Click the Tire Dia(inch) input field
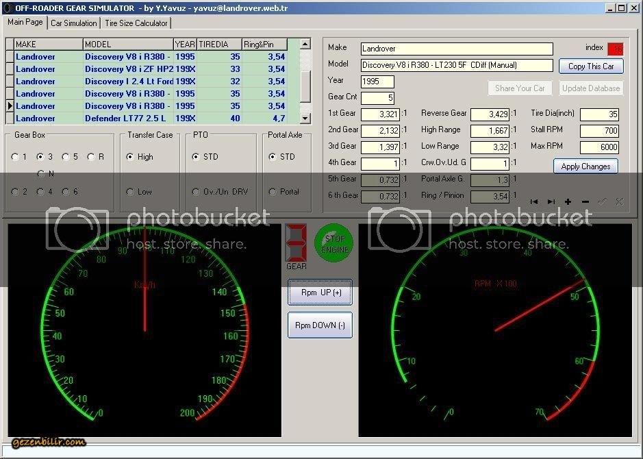 tap(599, 114)
